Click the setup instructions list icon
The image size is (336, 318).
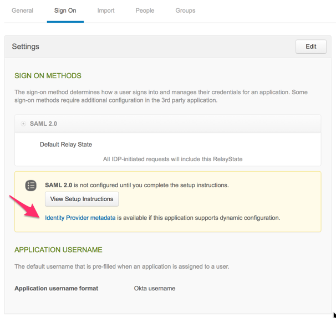point(31,186)
